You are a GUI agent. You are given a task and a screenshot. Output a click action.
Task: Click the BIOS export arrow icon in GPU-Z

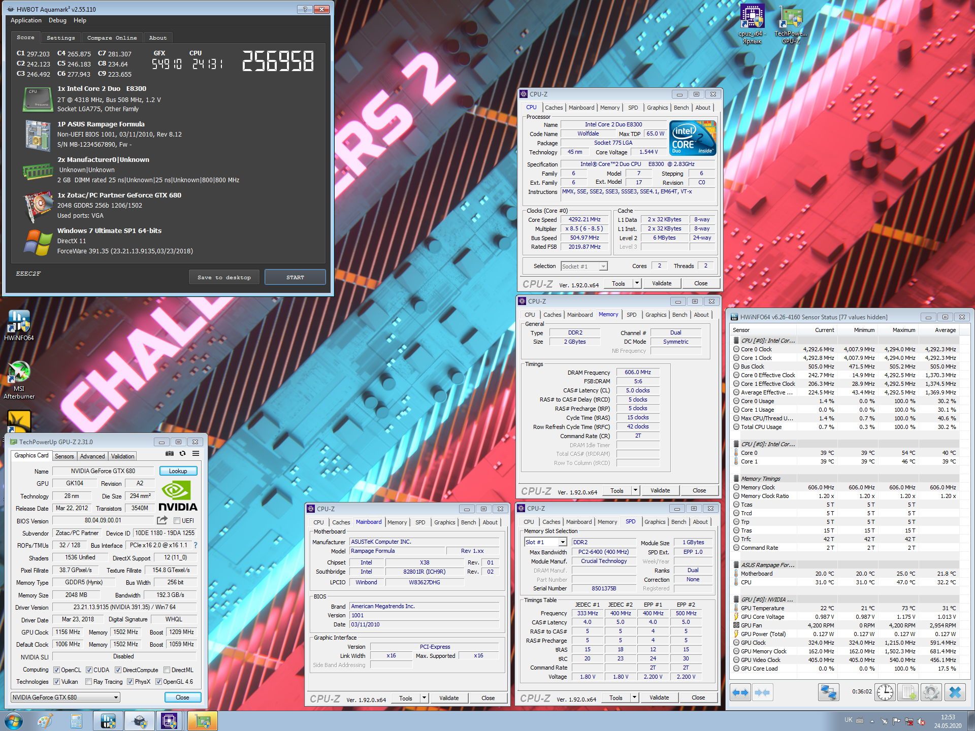point(162,520)
